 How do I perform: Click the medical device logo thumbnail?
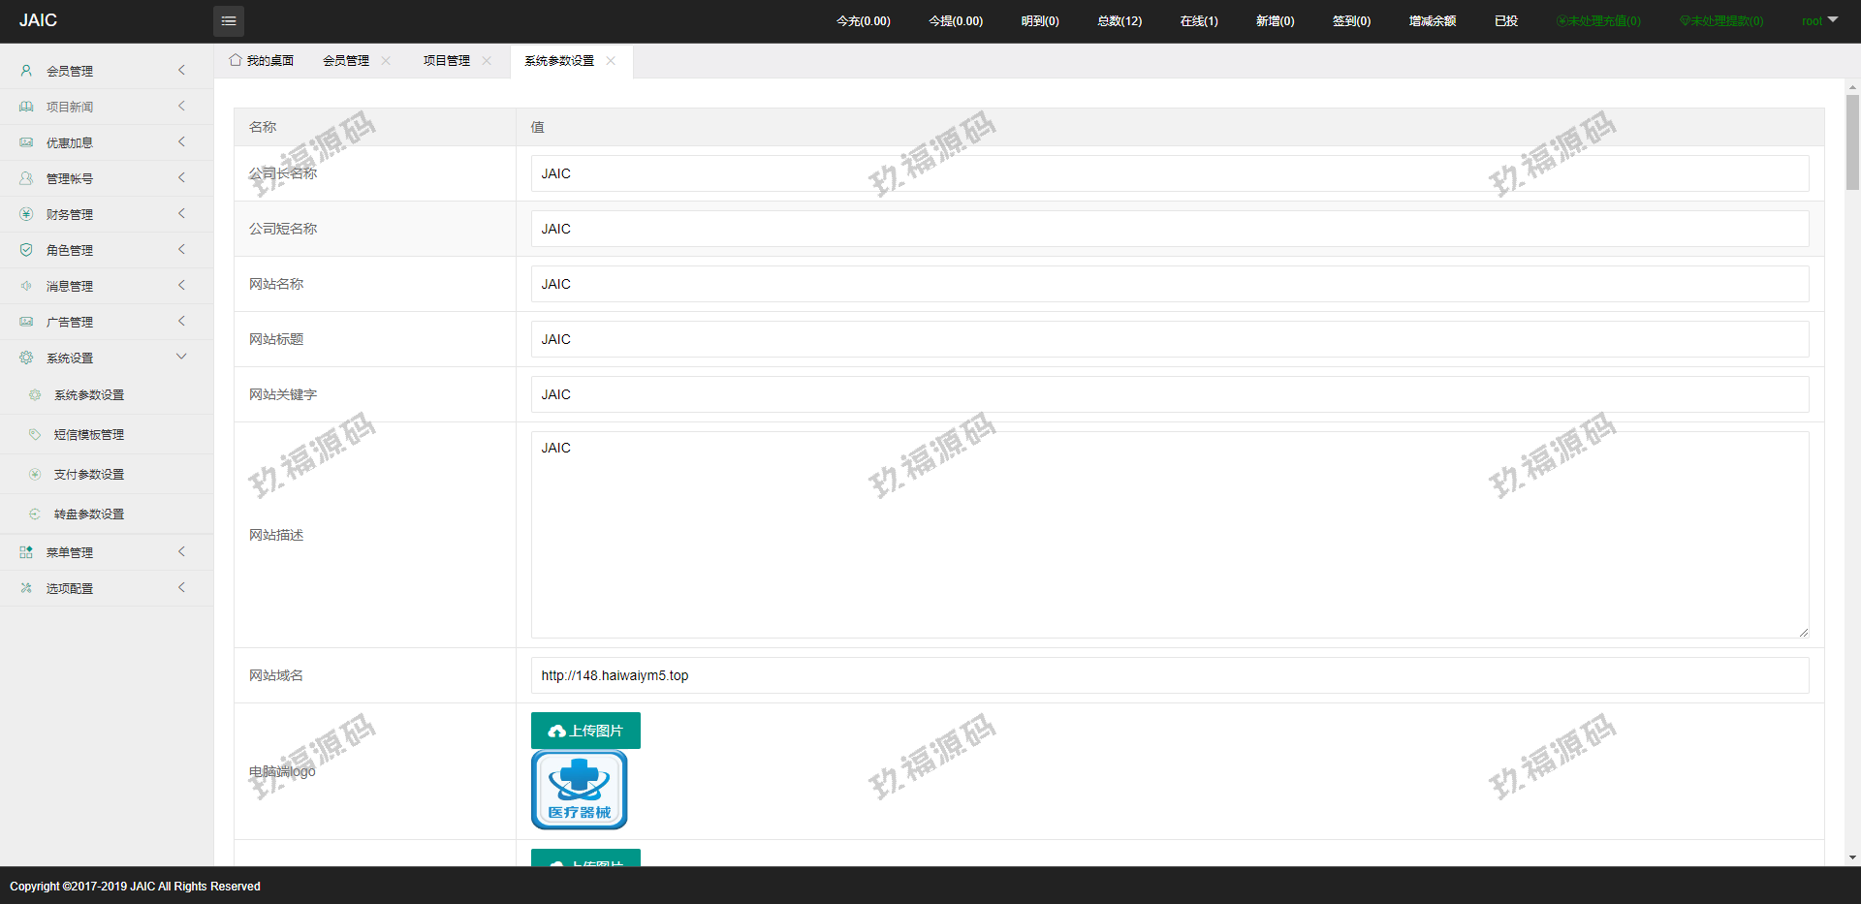pyautogui.click(x=580, y=790)
